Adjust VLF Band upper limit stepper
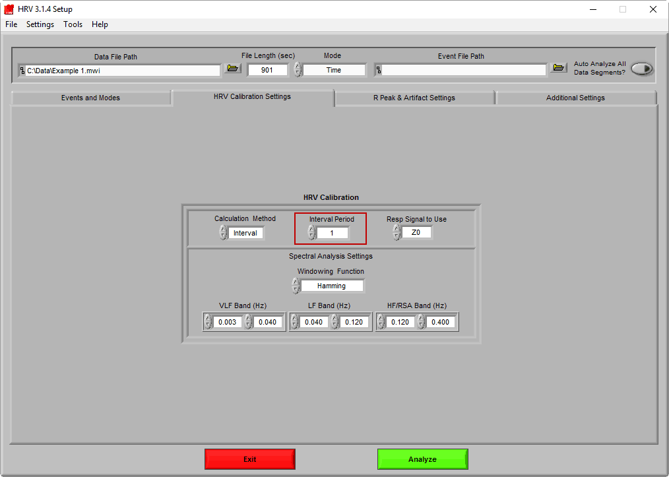 coord(248,322)
